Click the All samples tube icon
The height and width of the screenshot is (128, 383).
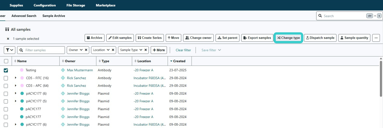(x=7, y=29)
